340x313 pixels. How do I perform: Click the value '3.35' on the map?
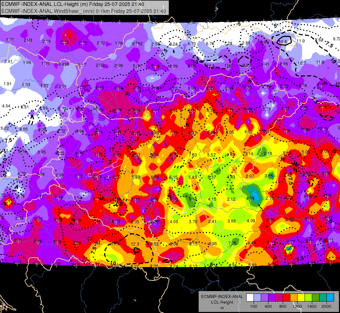(x=57, y=242)
